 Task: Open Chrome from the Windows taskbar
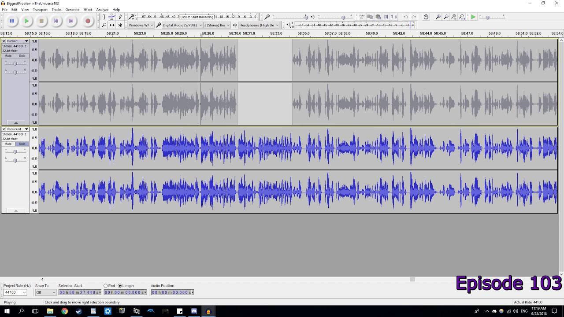pos(64,311)
